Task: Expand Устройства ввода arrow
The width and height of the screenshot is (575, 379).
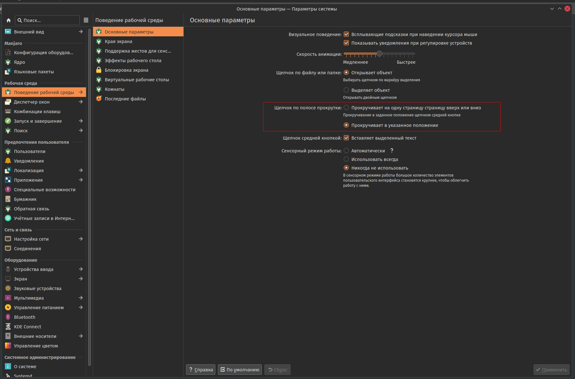Action: tap(81, 269)
